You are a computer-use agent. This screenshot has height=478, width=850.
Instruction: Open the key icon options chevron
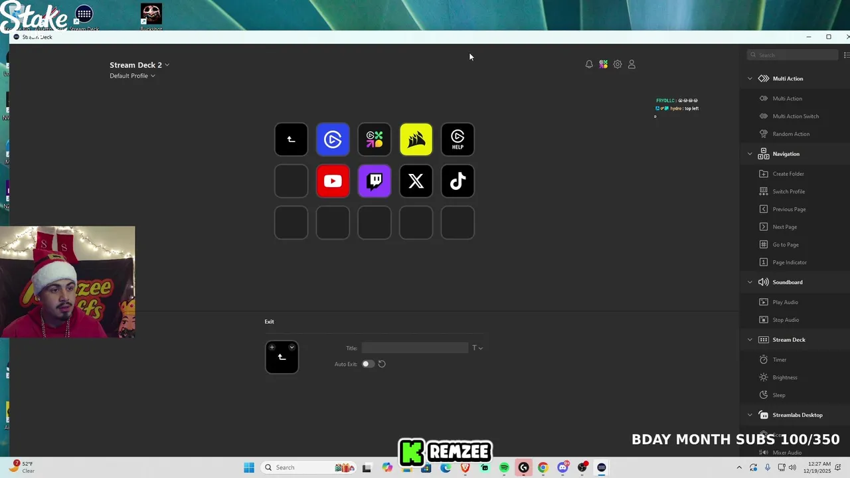pos(292,347)
